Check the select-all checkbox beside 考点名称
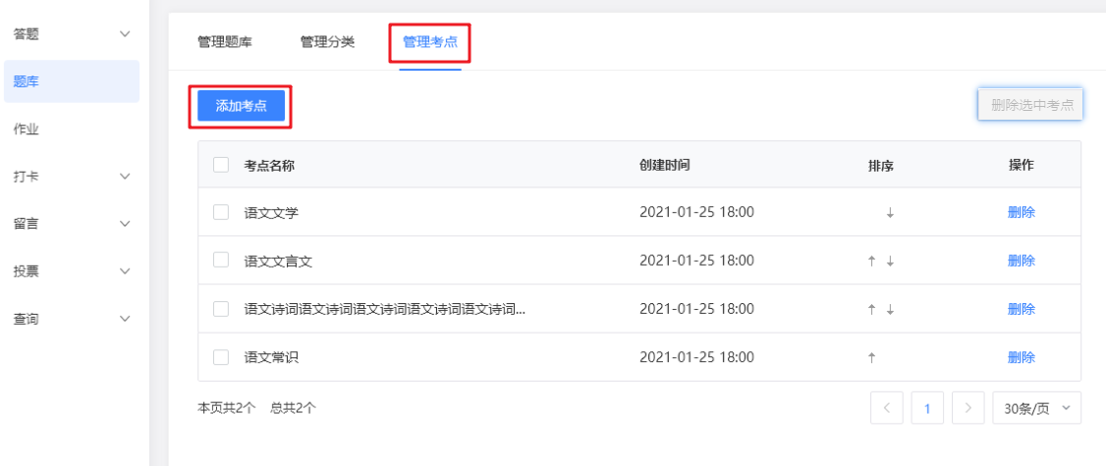 221,165
